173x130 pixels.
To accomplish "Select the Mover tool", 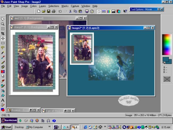I will (x=3, y=38).
